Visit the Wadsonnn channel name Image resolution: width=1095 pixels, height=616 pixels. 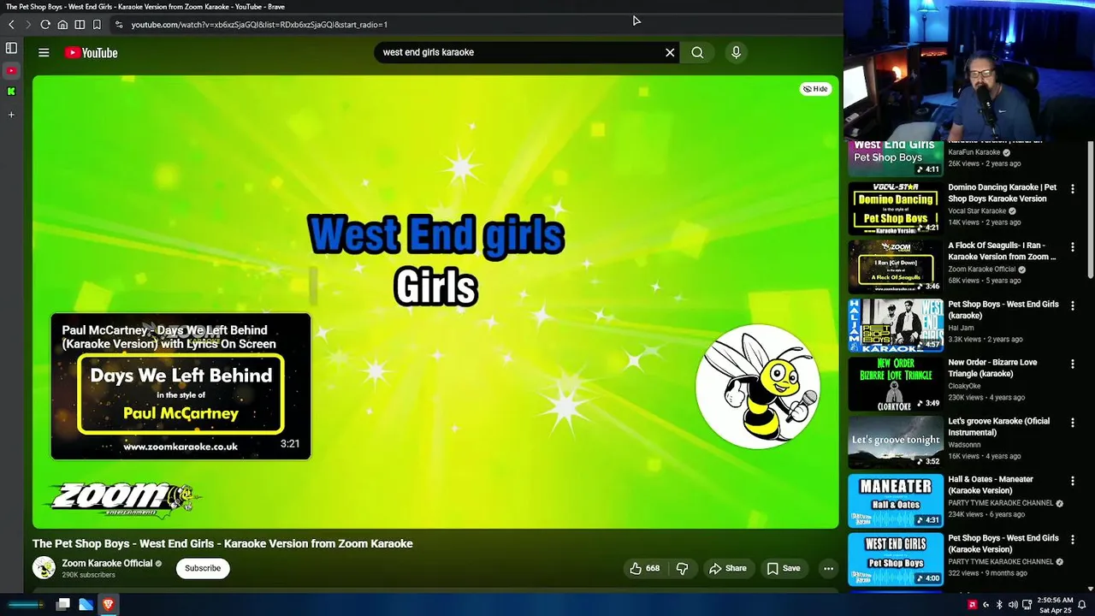964,445
